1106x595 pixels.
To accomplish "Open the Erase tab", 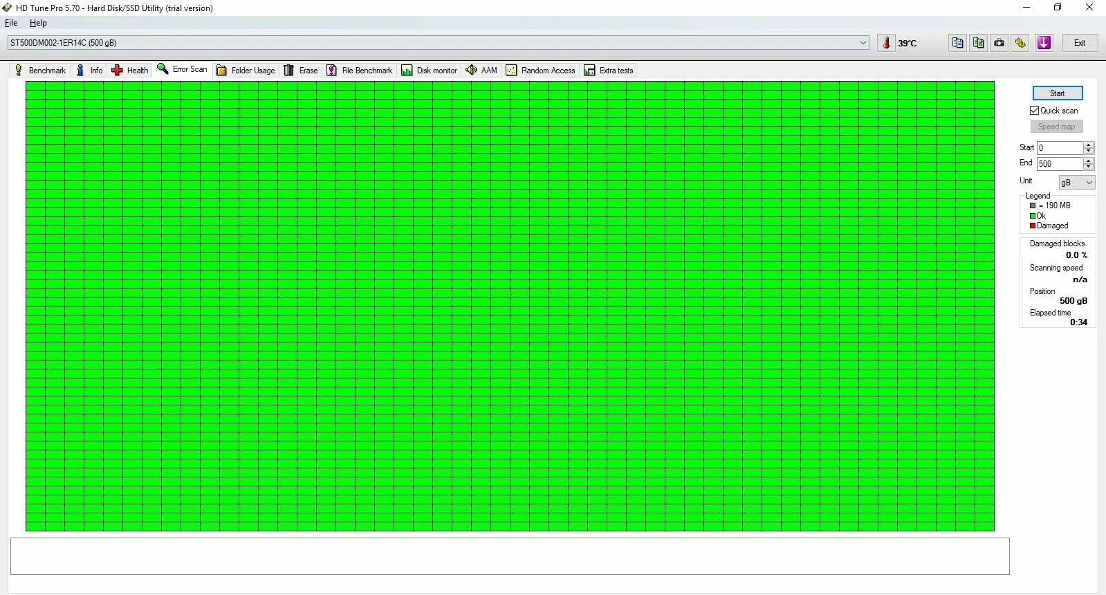I will [x=301, y=70].
